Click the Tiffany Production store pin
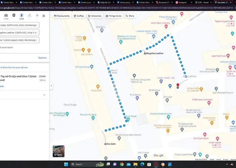The width and height of the screenshot is (236, 168). point(173,23)
